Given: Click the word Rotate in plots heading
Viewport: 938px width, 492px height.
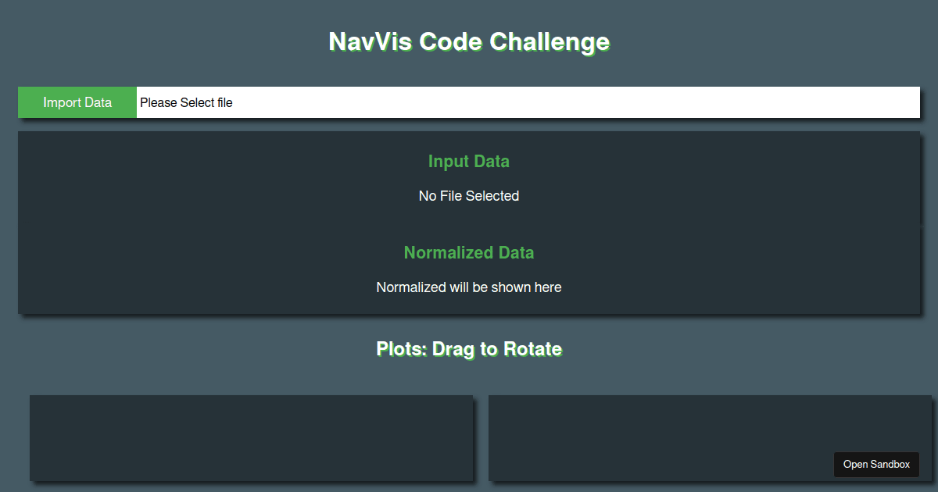Looking at the screenshot, I should tap(532, 348).
